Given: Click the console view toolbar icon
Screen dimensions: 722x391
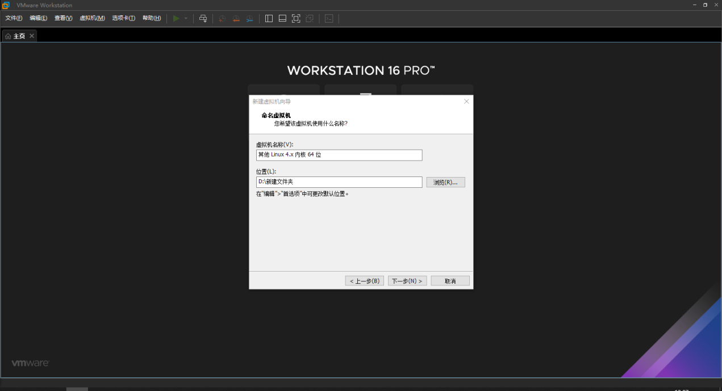Looking at the screenshot, I should (x=329, y=18).
